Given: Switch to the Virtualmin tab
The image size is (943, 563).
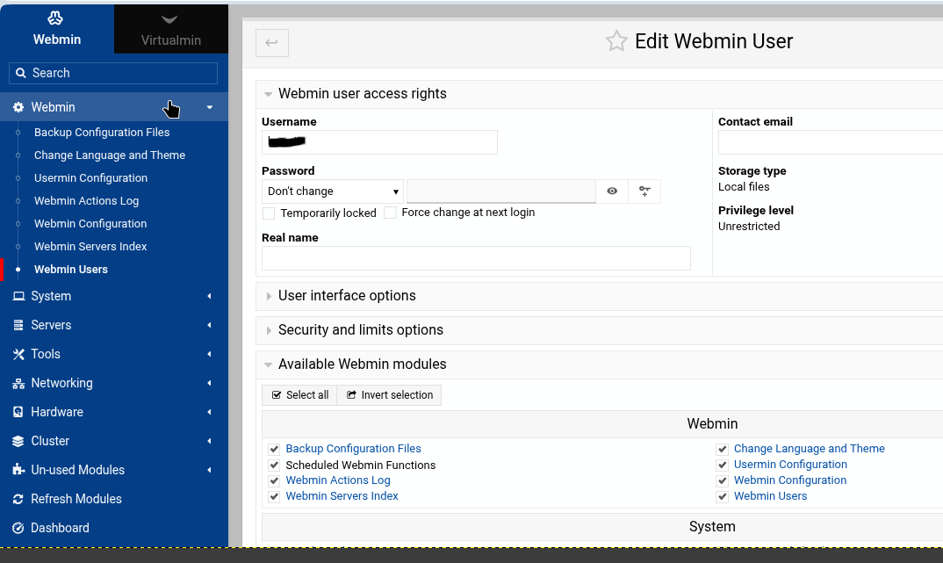Looking at the screenshot, I should click(x=170, y=29).
